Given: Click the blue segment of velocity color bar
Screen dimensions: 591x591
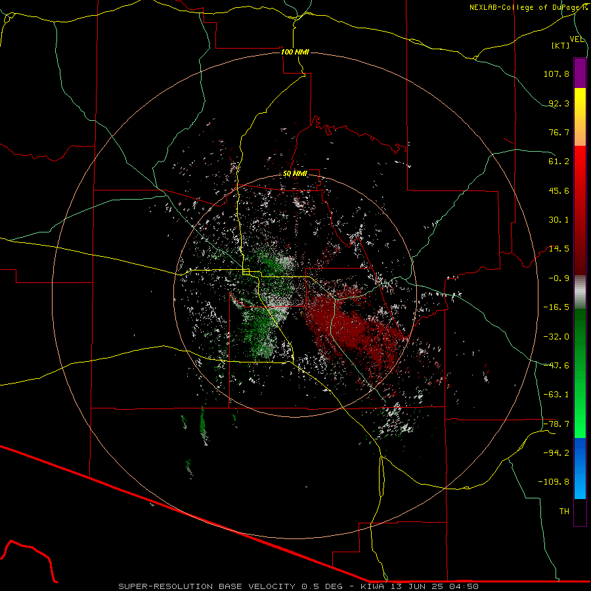Looking at the screenshot, I should [580, 468].
